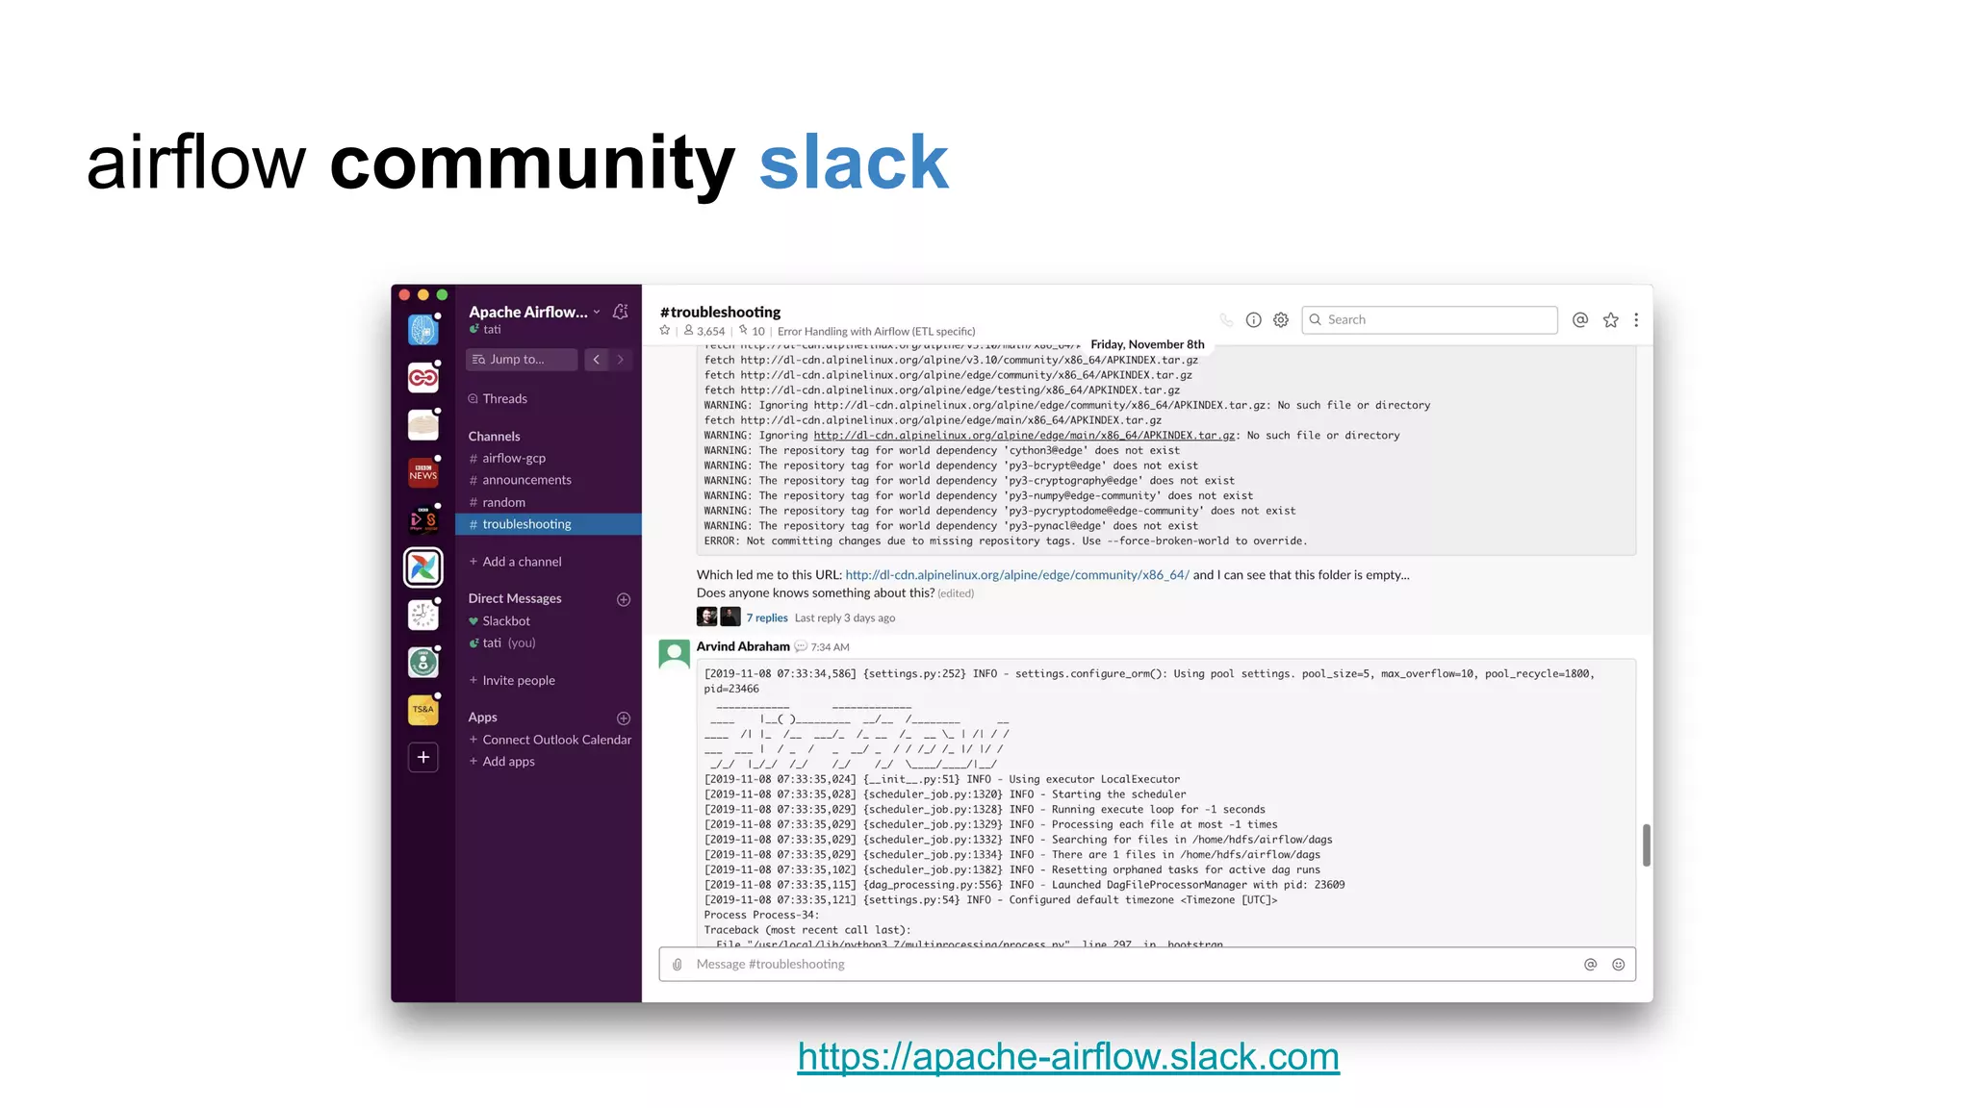Go back with the history left arrow

[596, 360]
